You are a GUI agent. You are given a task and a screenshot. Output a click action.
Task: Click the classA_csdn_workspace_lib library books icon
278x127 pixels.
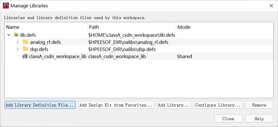(25, 56)
